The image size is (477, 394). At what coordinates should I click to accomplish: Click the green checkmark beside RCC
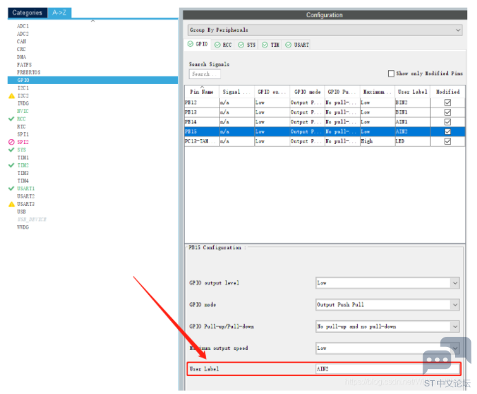click(11, 119)
